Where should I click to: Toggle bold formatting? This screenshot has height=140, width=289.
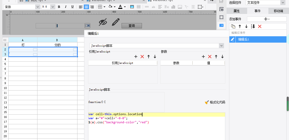[59, 7]
